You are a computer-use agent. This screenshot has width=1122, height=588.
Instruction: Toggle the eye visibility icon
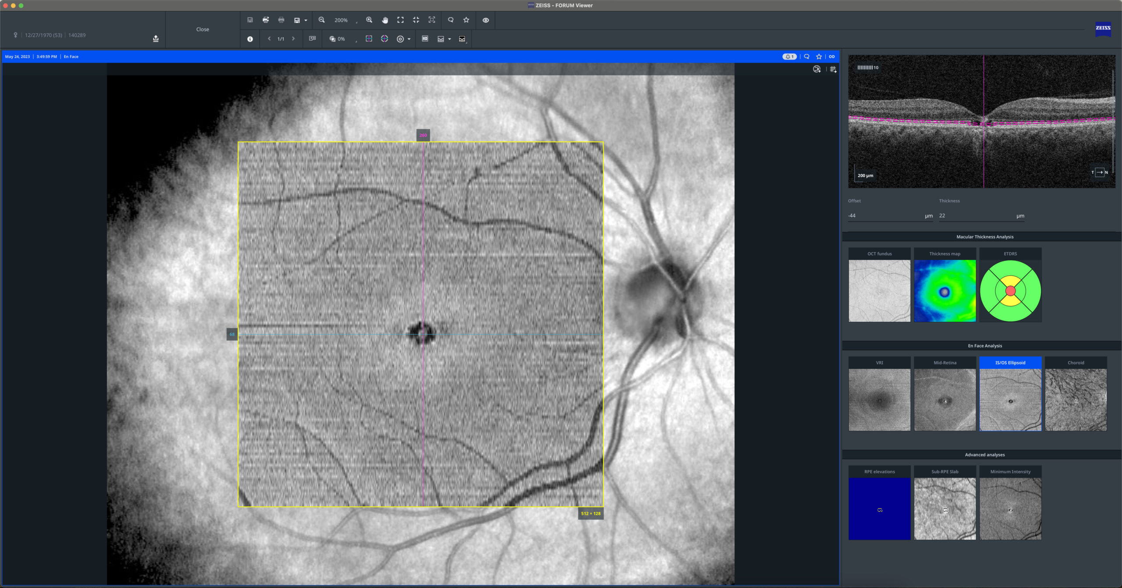coord(486,20)
